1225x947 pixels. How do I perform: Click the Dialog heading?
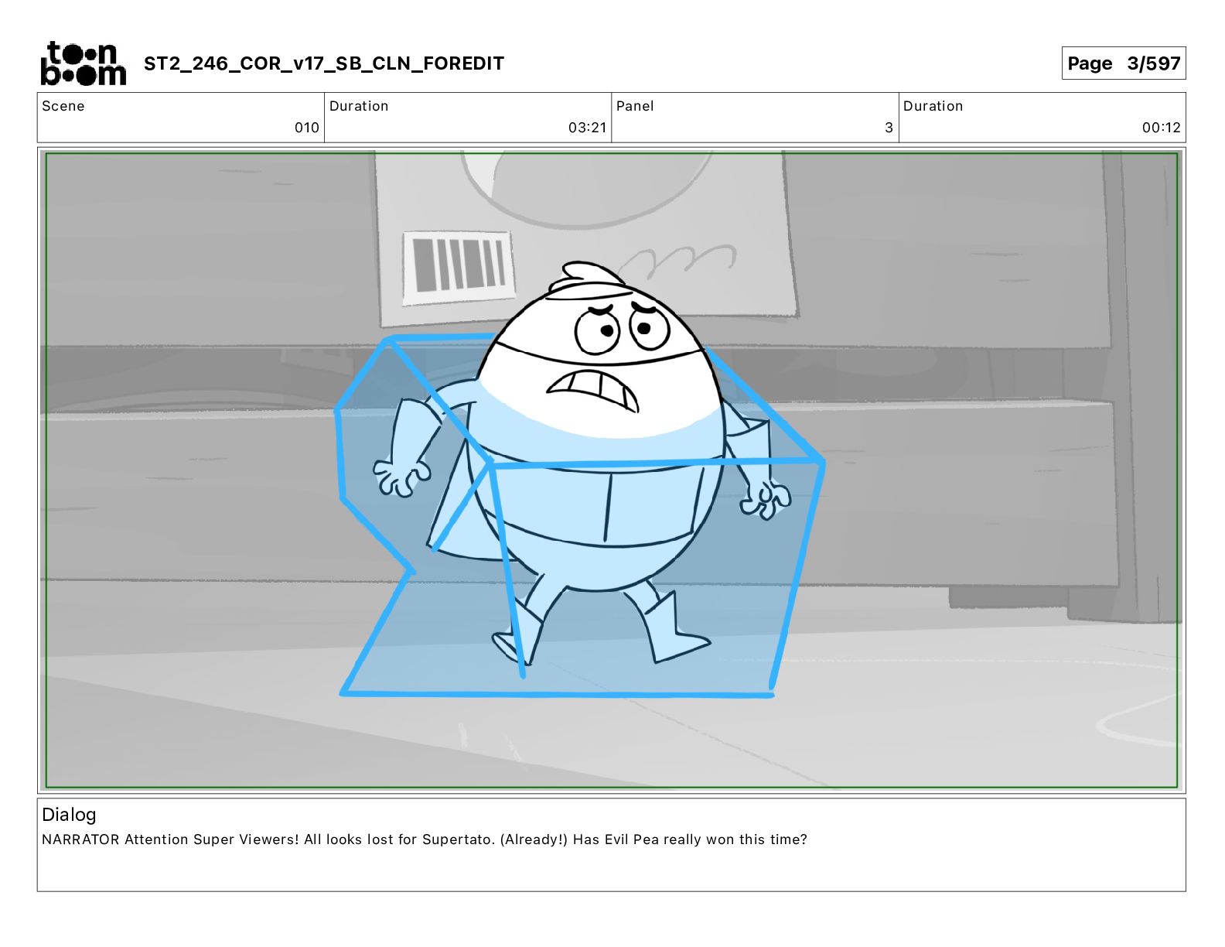pos(69,815)
